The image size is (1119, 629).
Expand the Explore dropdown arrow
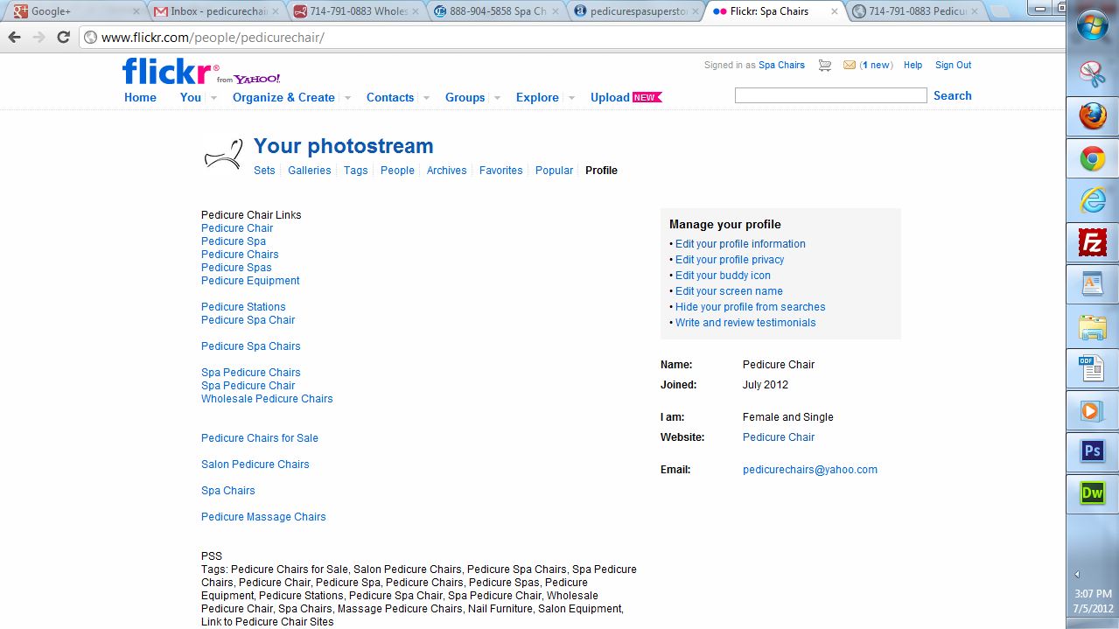coord(571,98)
